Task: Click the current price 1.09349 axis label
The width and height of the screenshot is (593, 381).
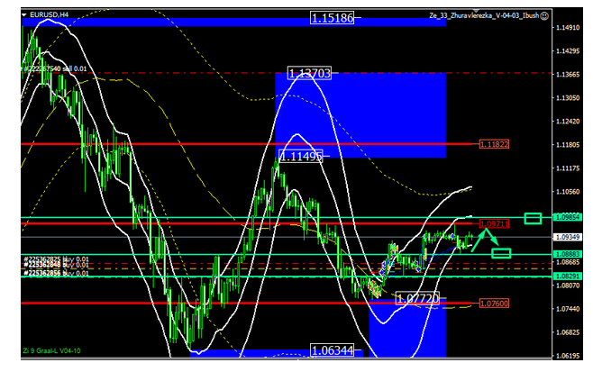Action: tap(567, 237)
